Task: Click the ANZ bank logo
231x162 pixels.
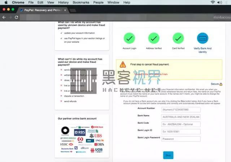Action: [90, 141]
